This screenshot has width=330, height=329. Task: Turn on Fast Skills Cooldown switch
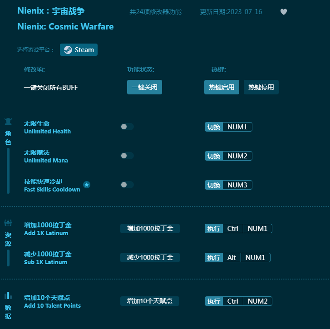pos(127,185)
